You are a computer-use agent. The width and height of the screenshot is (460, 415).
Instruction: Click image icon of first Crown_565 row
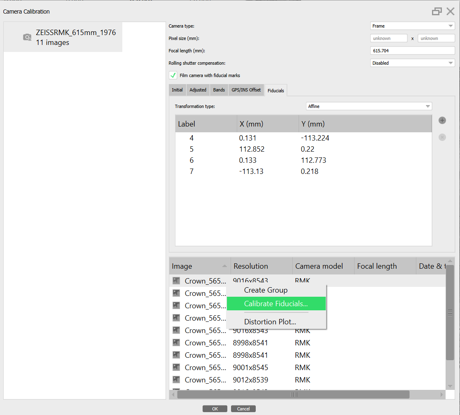pos(176,281)
